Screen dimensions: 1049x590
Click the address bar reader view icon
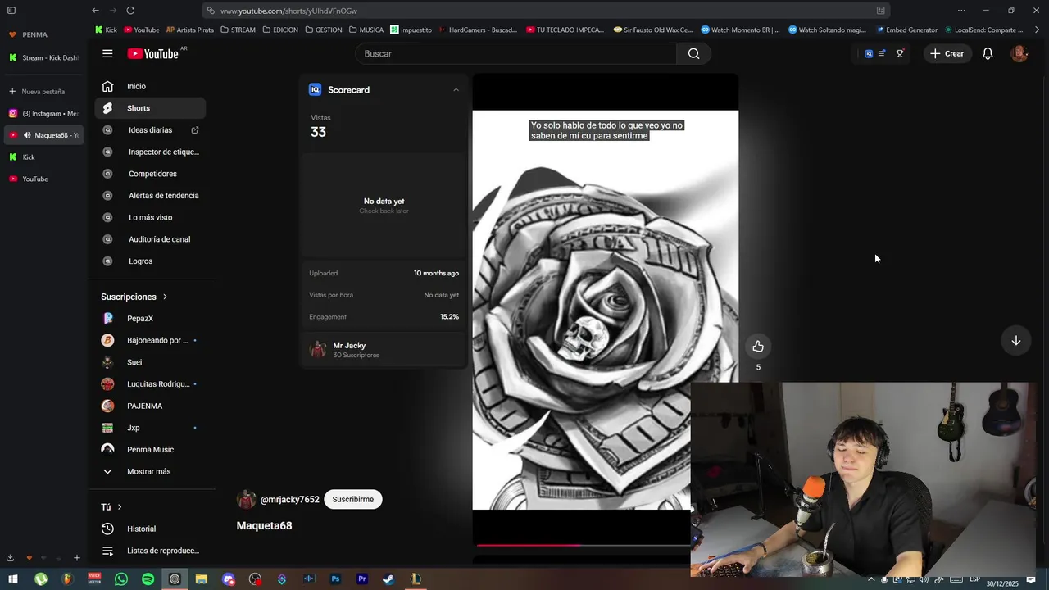(x=880, y=11)
